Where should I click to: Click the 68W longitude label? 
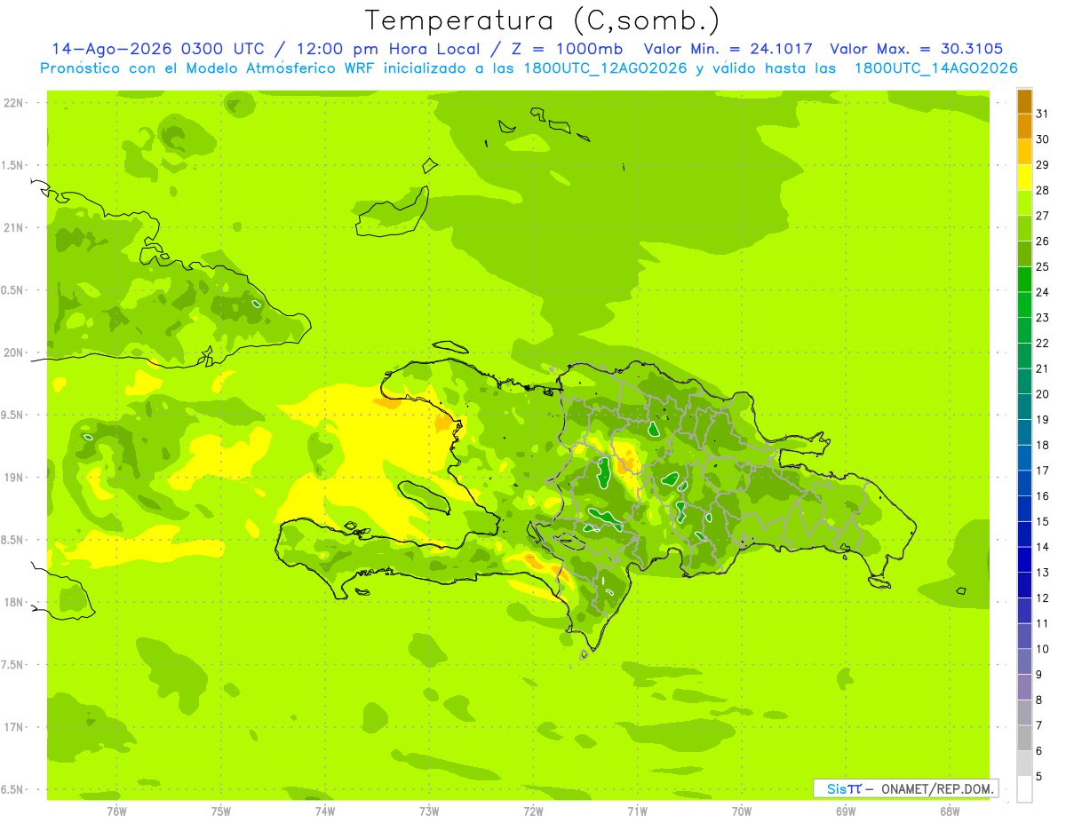click(950, 811)
